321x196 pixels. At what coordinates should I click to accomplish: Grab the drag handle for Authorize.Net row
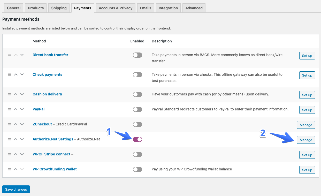10,139
